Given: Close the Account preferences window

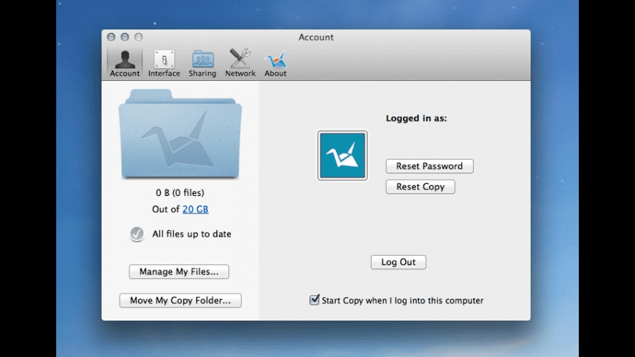Looking at the screenshot, I should click(x=111, y=37).
